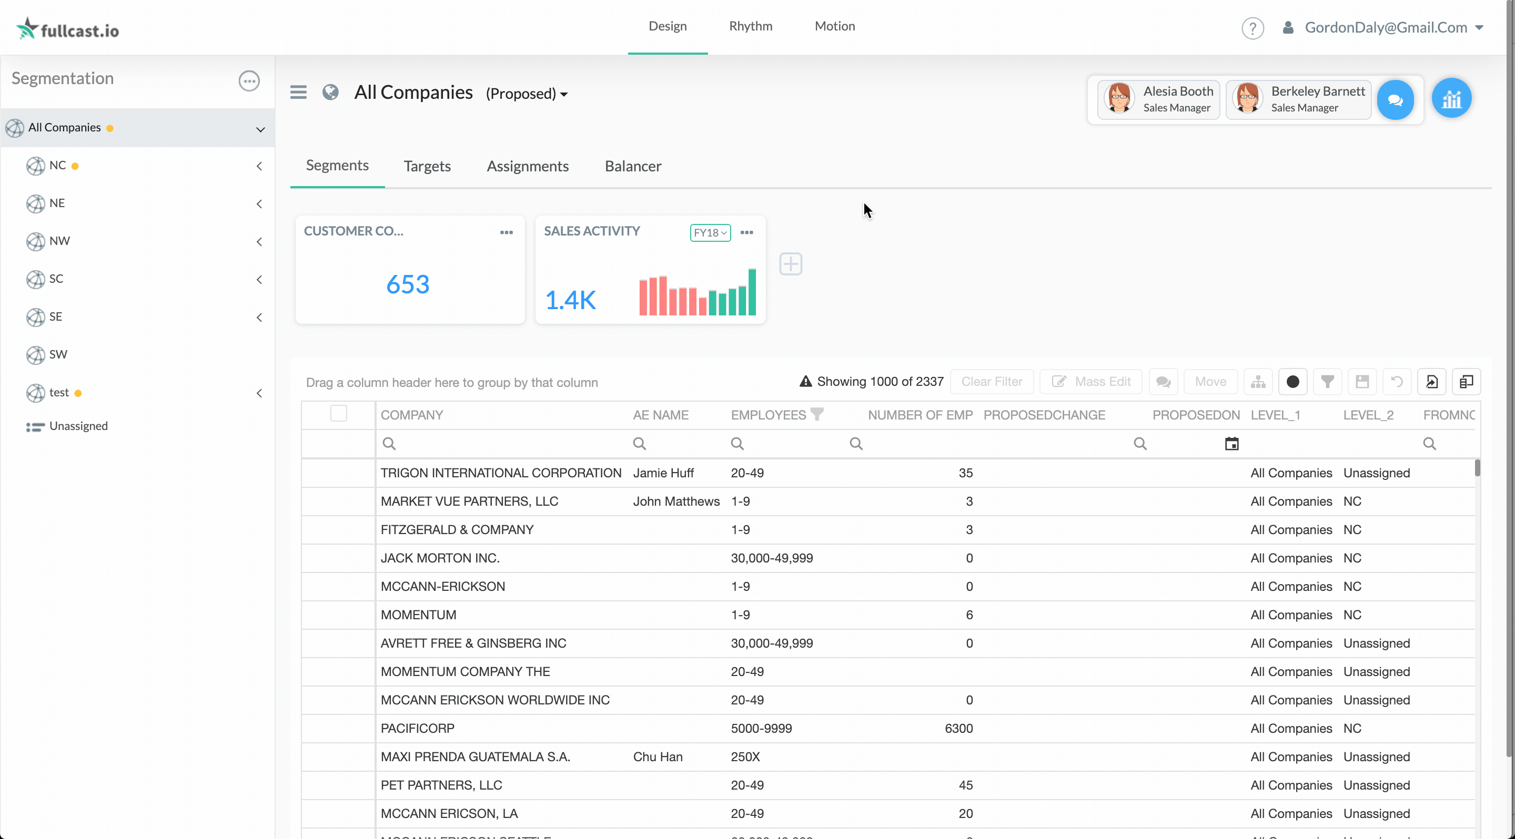Switch to the Design tab

tap(668, 26)
